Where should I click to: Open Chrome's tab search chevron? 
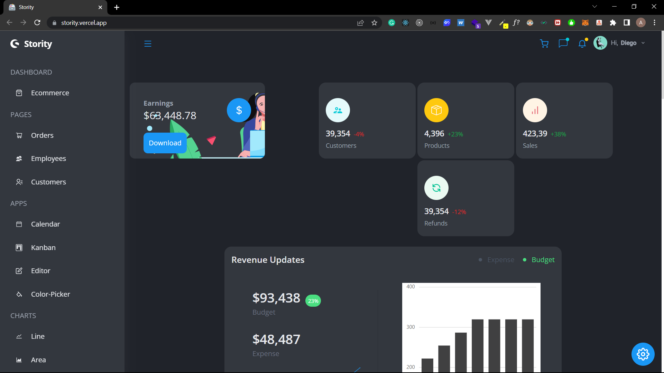pos(594,7)
